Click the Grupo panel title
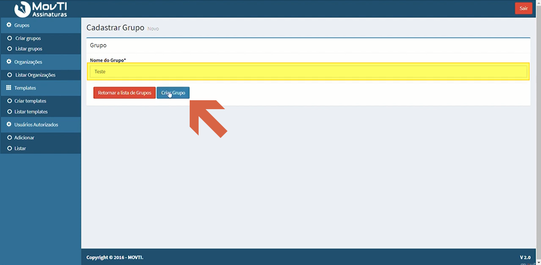The height and width of the screenshot is (265, 541). (98, 45)
